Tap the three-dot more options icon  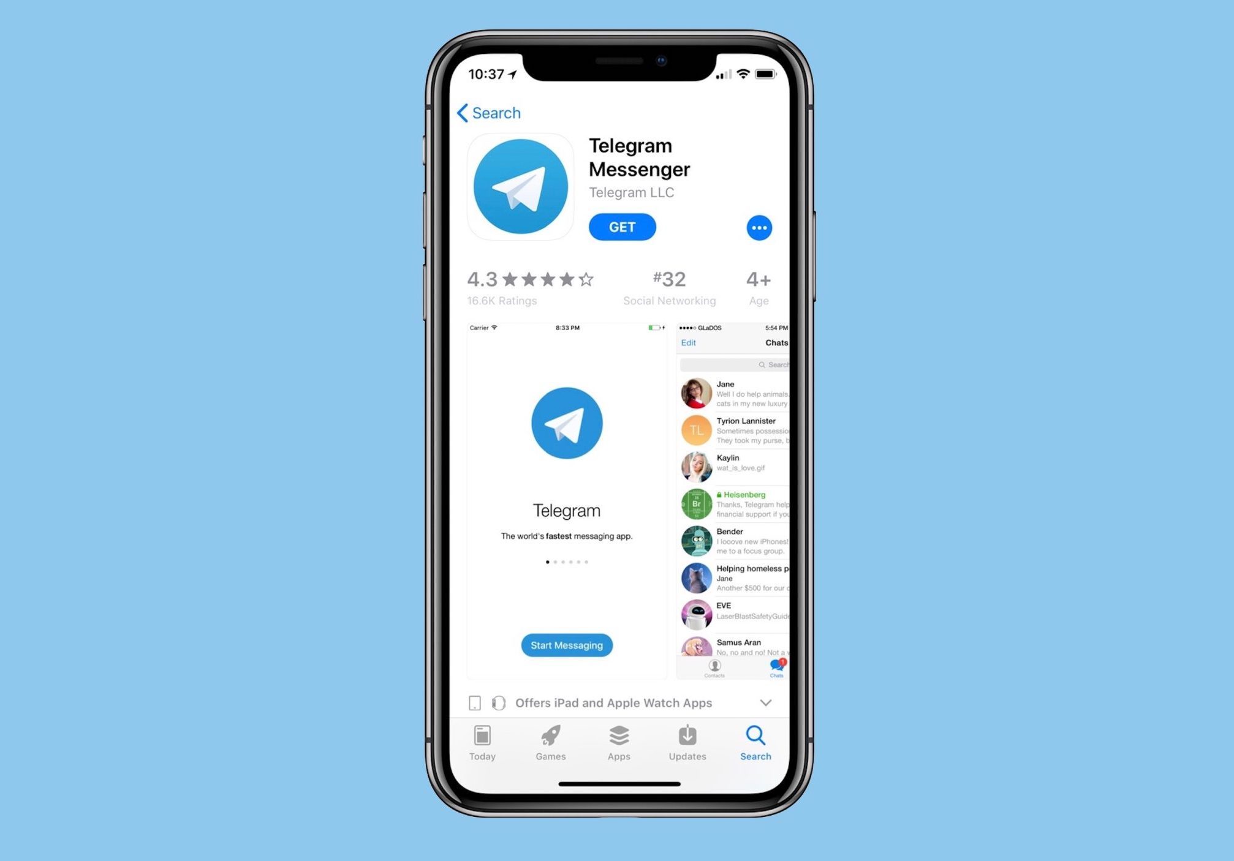[760, 228]
